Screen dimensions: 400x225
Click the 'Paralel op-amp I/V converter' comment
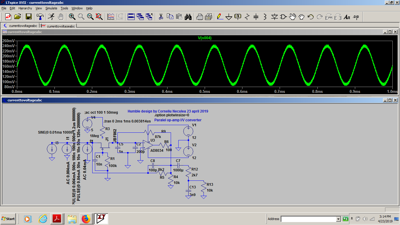178,120
